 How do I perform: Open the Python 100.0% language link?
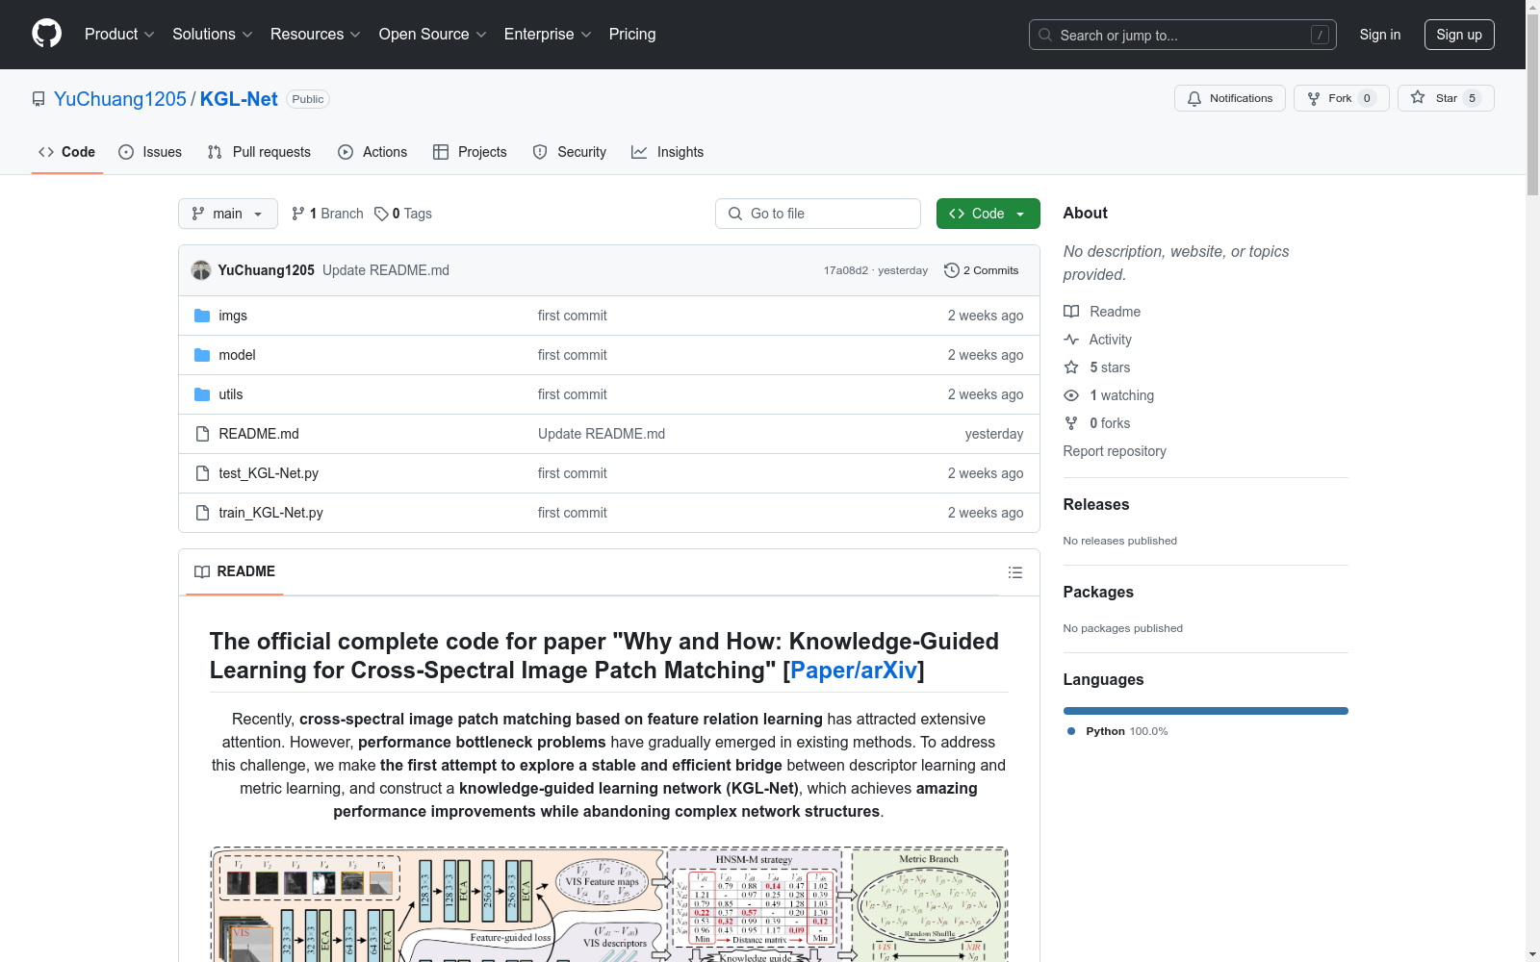coord(1117,731)
